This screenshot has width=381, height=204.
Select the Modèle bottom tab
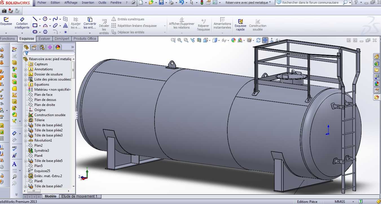click(x=50, y=196)
